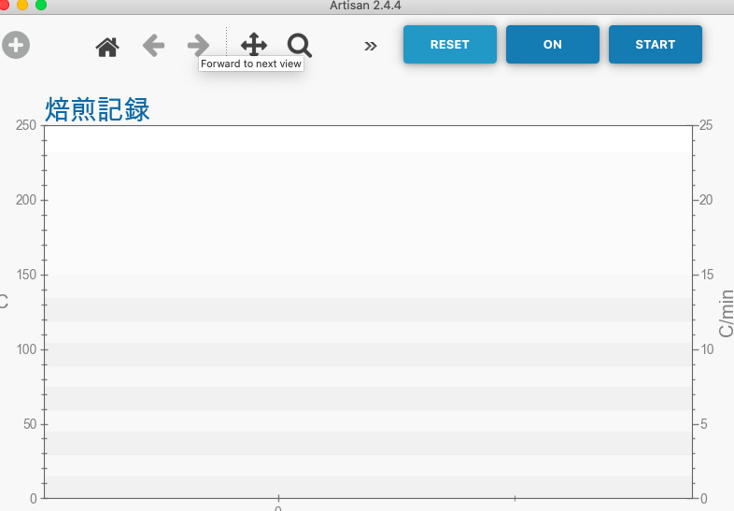Click the Artisan 2.4.4 window title
Image resolution: width=734 pixels, height=511 pixels.
(x=365, y=6)
